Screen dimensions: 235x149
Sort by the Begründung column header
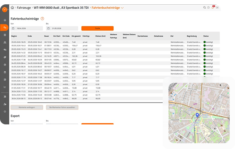pyautogui.click(x=192, y=36)
